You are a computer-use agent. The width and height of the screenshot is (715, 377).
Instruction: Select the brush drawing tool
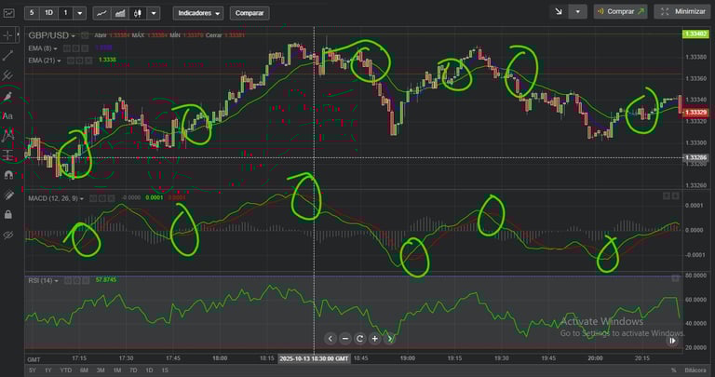pos(7,96)
